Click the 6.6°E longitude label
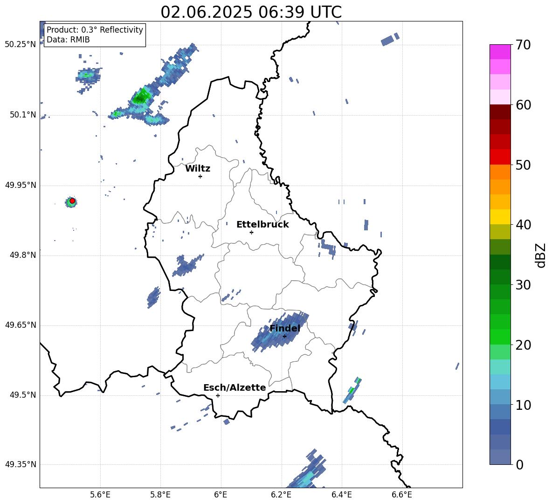The image size is (552, 504). (x=402, y=495)
